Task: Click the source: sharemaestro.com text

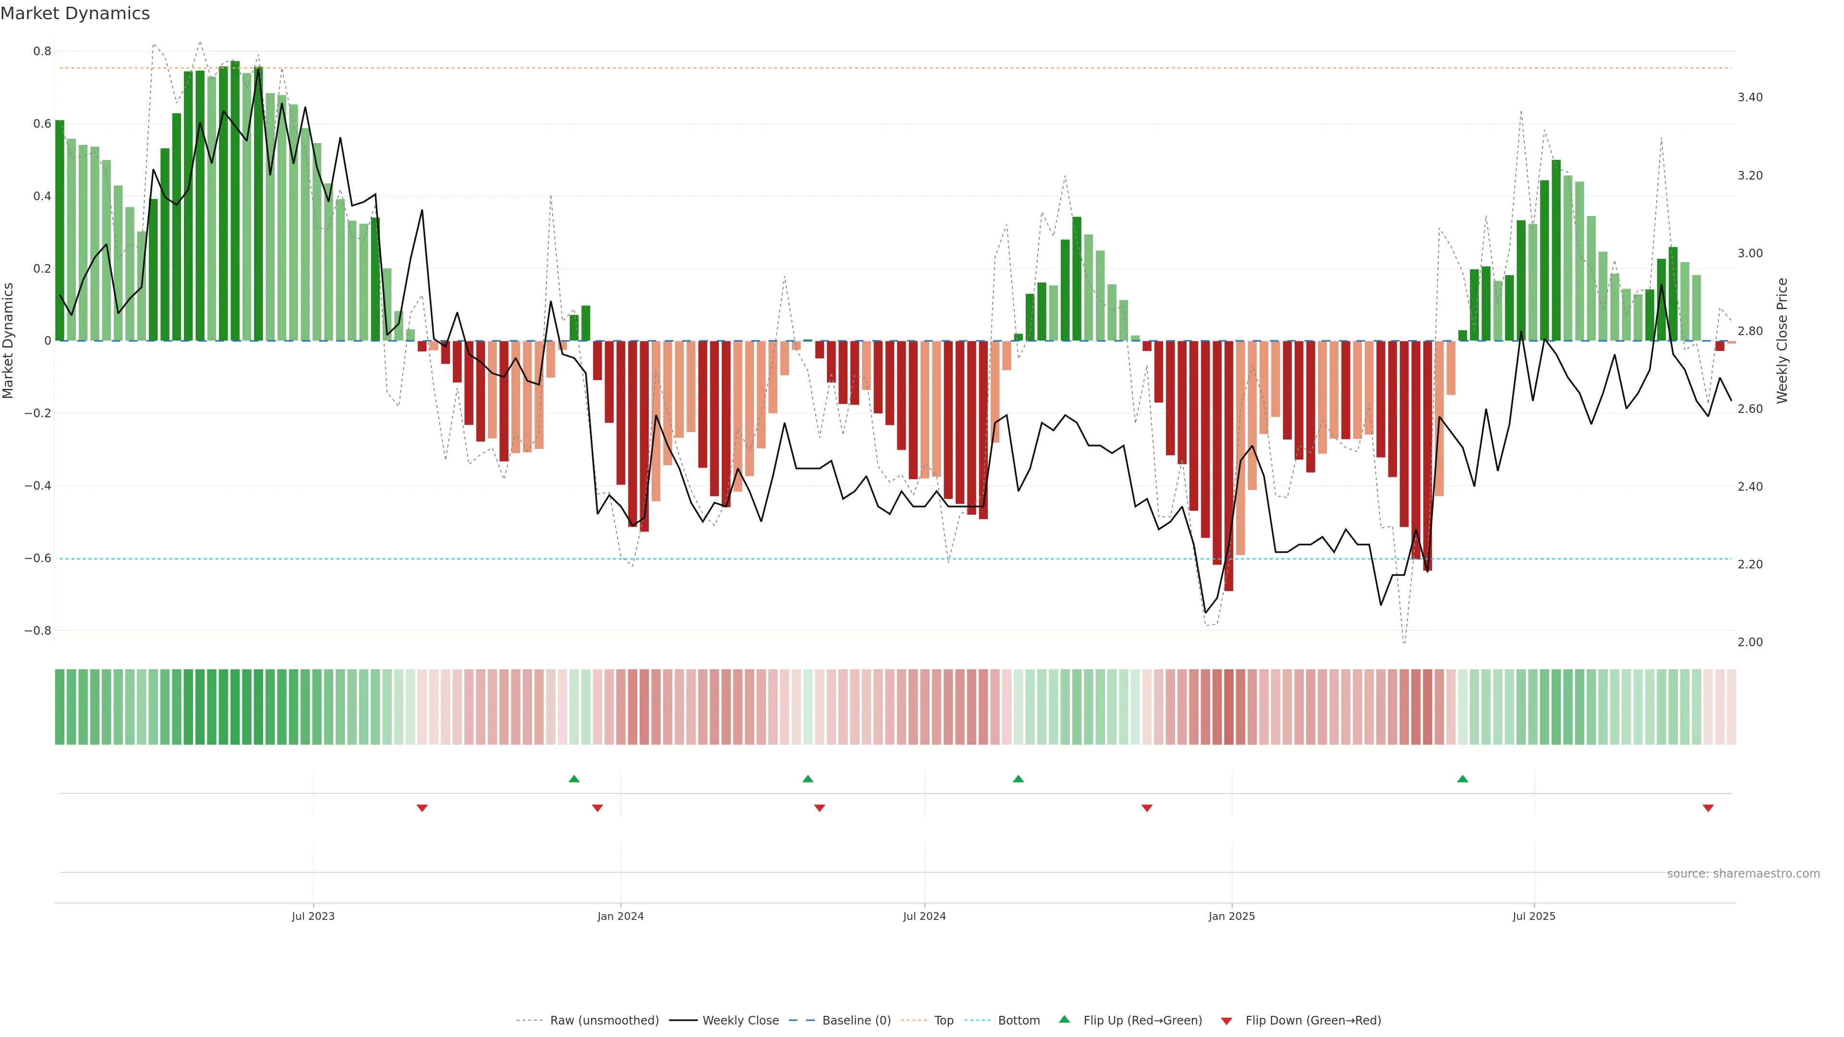Action: [x=1743, y=874]
